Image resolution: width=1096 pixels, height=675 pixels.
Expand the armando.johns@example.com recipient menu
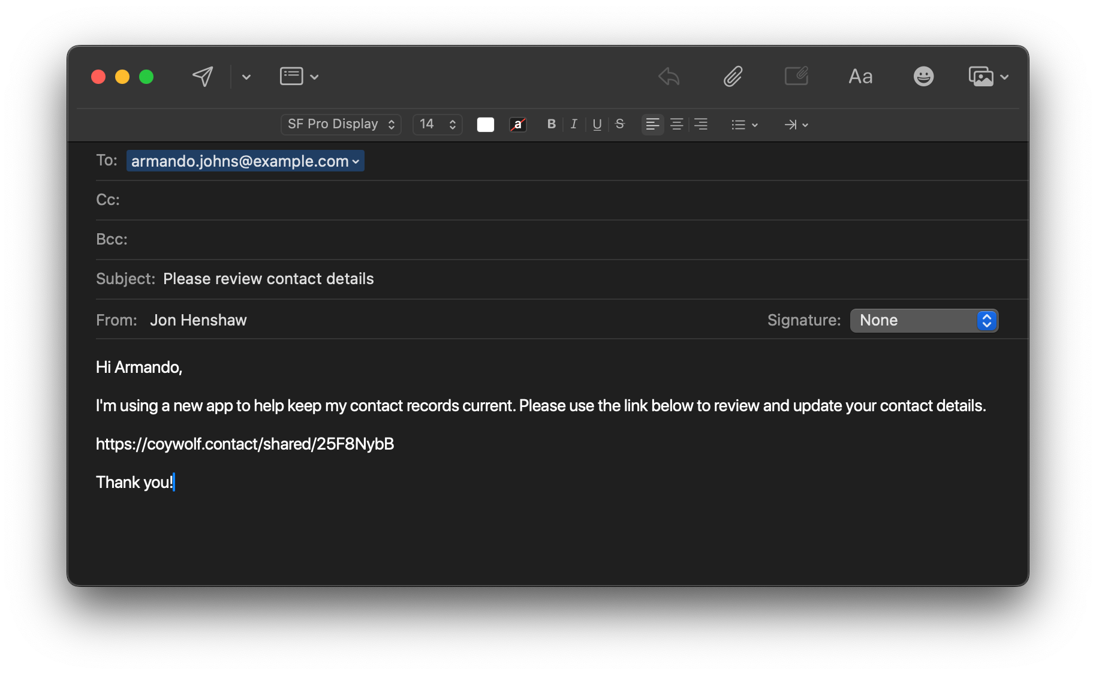tap(355, 161)
